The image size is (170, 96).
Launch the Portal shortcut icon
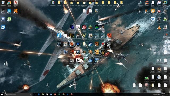point(59,45)
